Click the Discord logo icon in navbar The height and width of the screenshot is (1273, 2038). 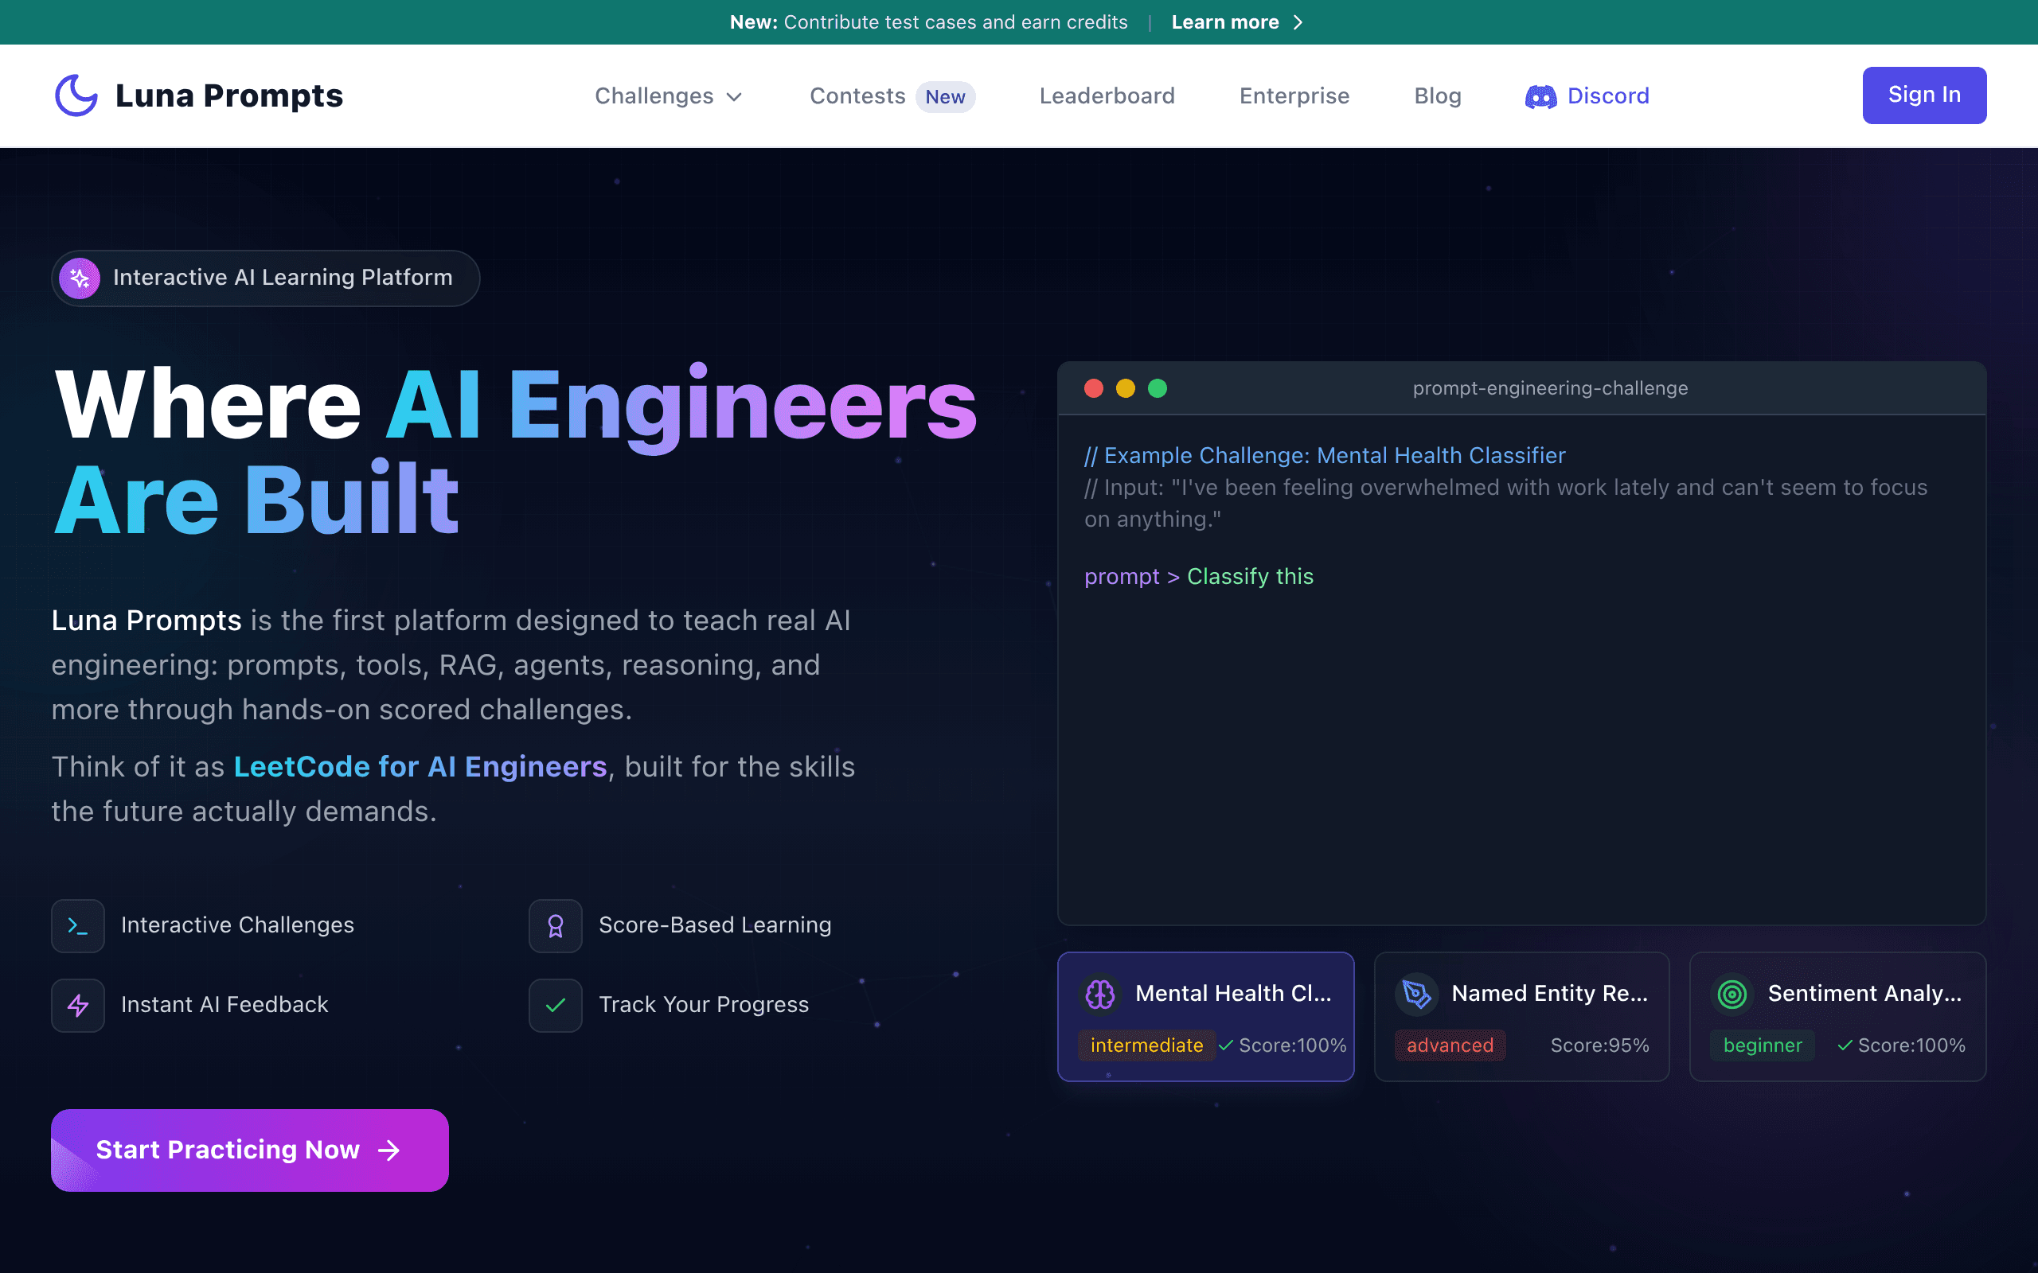click(x=1540, y=97)
